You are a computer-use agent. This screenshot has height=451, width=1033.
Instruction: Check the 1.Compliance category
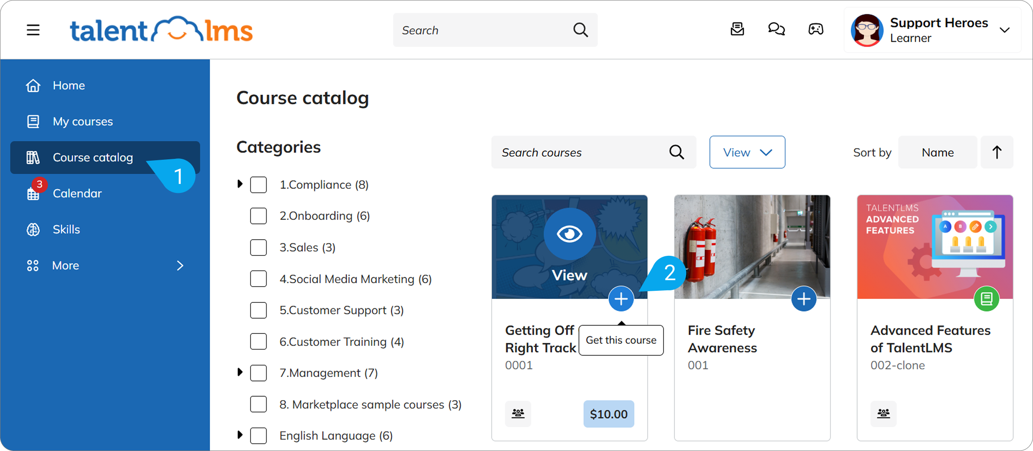[x=258, y=185]
